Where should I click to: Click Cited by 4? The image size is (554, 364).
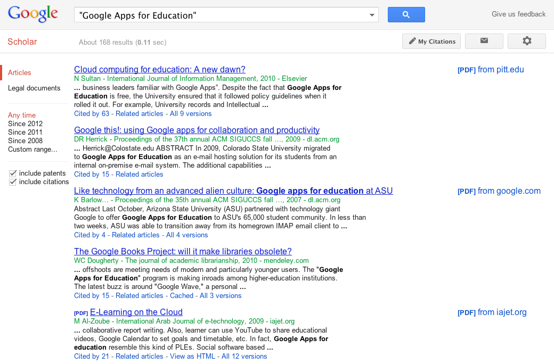(x=89, y=235)
